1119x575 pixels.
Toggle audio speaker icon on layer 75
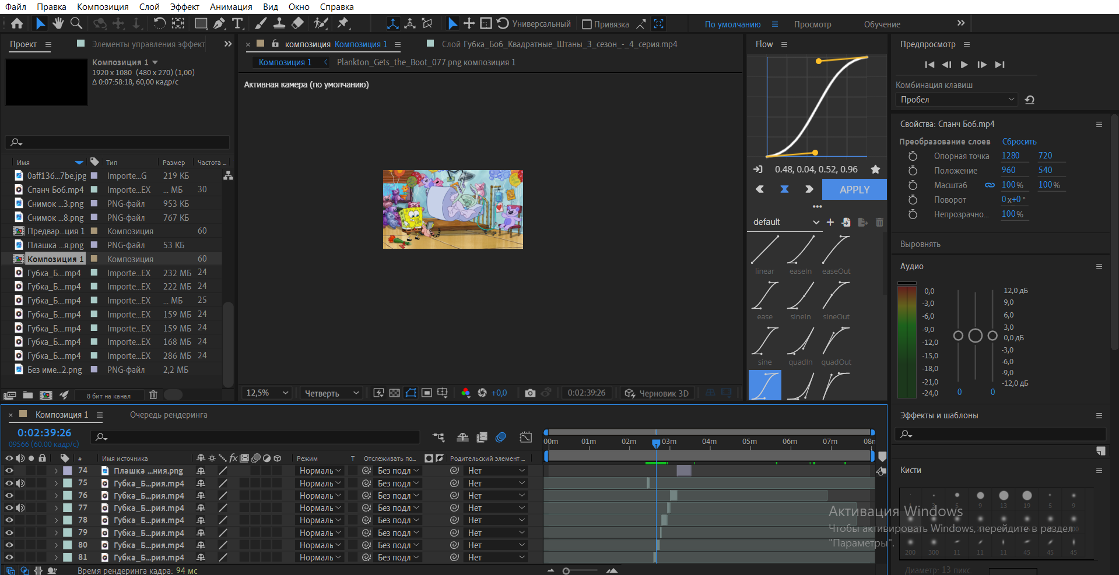point(20,483)
